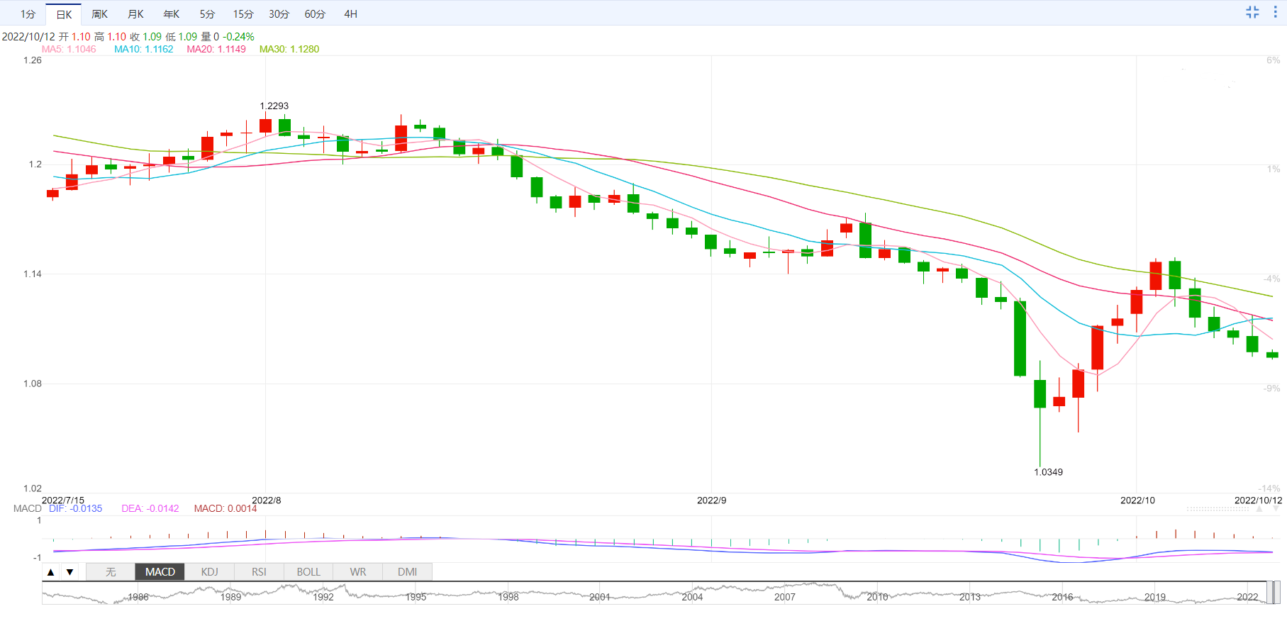Select the 日K daily candlestick tab
The image size is (1287, 621).
64,14
